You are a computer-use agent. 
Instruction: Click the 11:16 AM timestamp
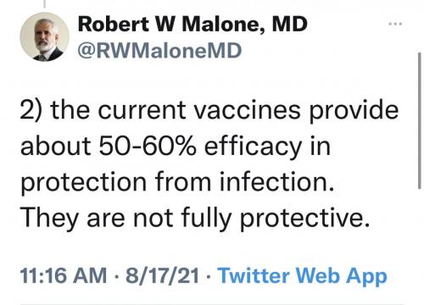64,275
